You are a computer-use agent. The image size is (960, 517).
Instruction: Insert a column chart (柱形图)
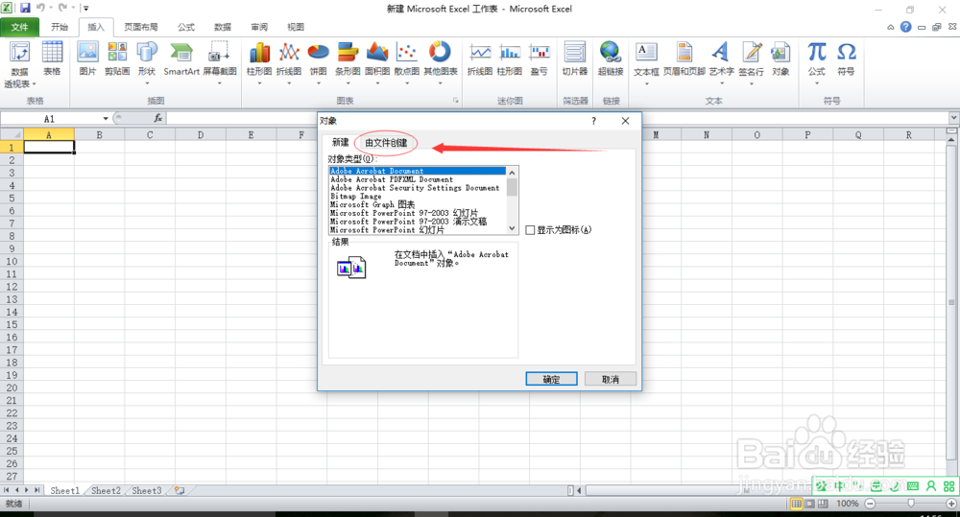259,61
